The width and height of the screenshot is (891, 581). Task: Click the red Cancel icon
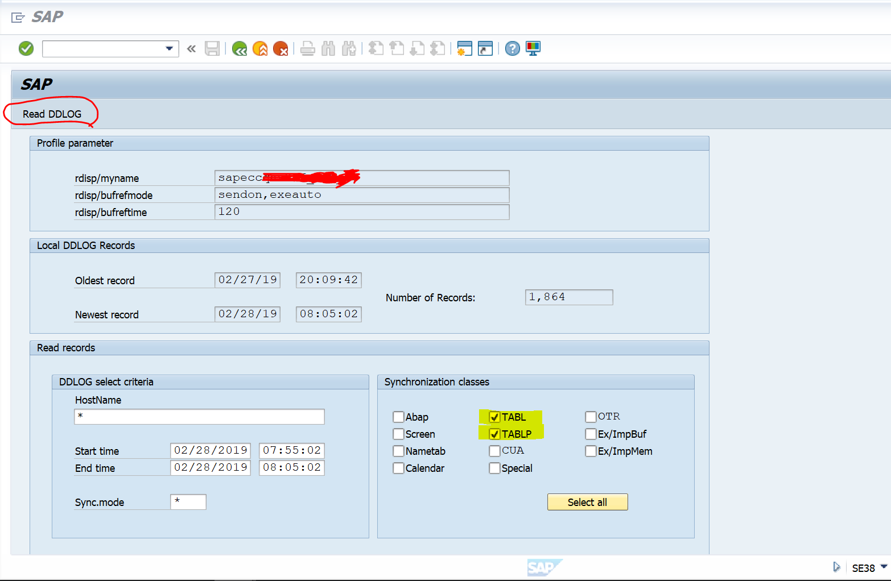coord(280,48)
